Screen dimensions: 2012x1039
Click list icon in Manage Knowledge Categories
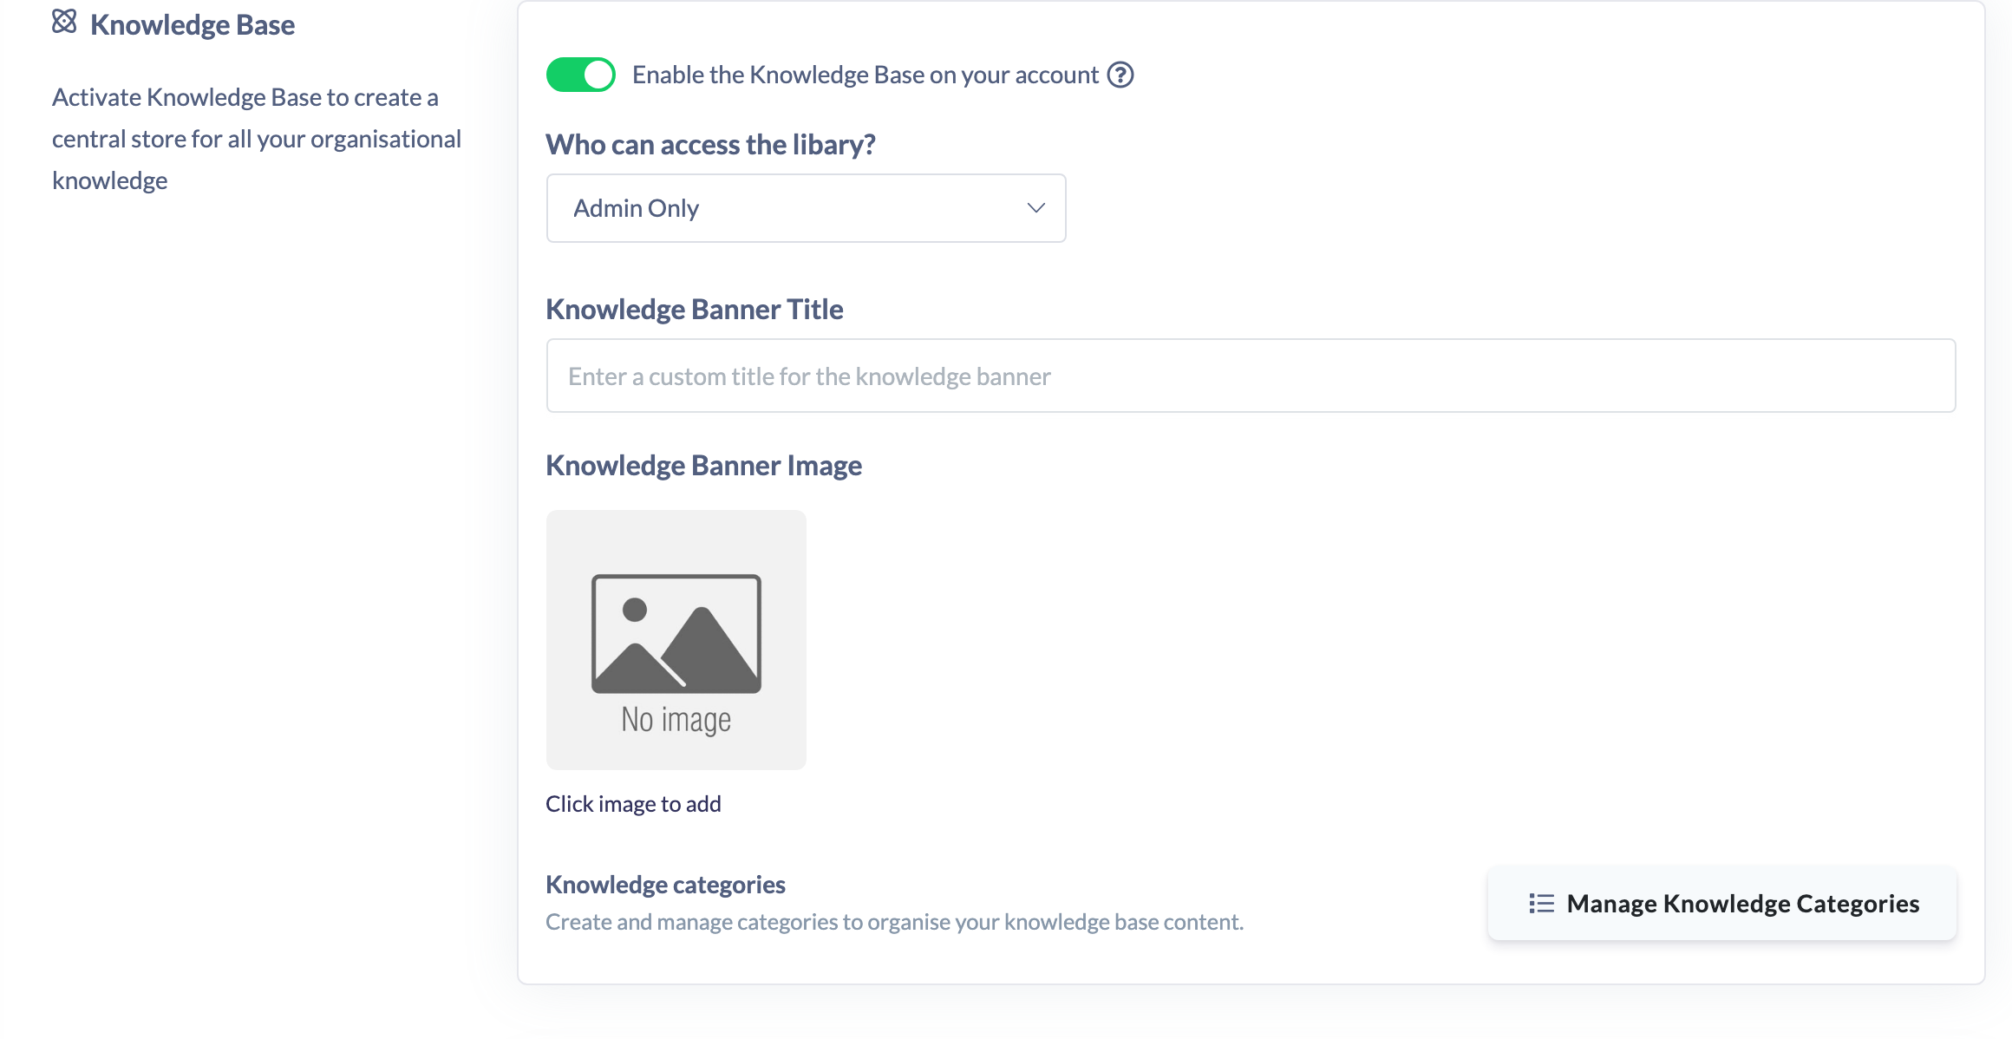1541,904
